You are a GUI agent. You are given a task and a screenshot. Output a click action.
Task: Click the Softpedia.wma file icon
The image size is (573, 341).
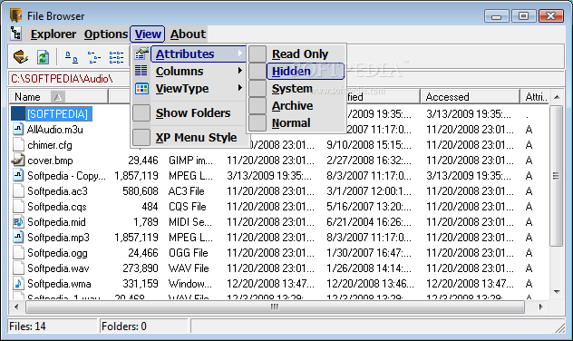pyautogui.click(x=18, y=283)
